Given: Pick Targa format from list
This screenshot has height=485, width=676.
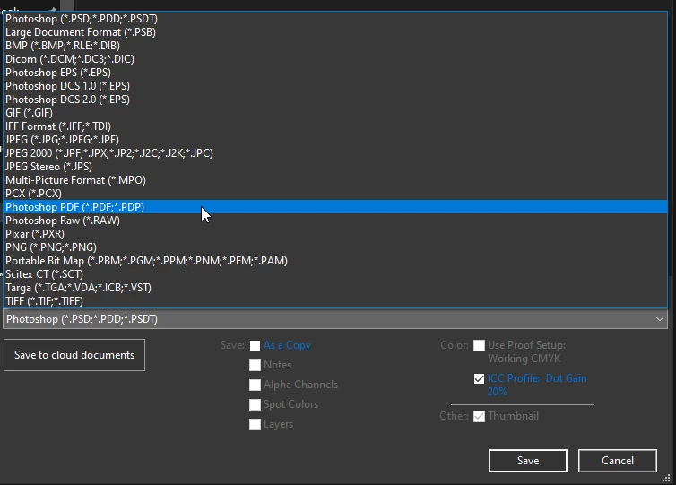Looking at the screenshot, I should point(335,288).
